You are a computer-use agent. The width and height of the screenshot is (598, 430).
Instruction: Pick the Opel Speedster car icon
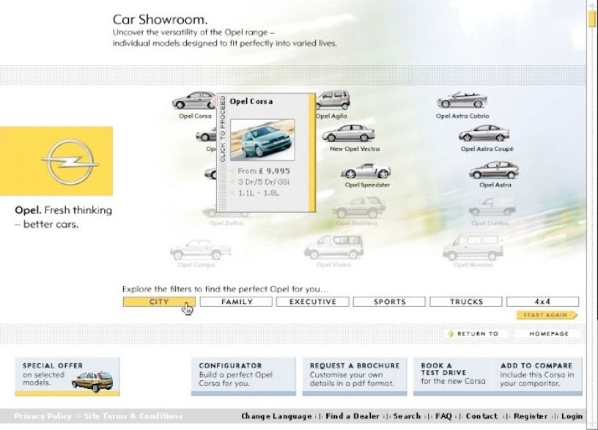point(366,171)
